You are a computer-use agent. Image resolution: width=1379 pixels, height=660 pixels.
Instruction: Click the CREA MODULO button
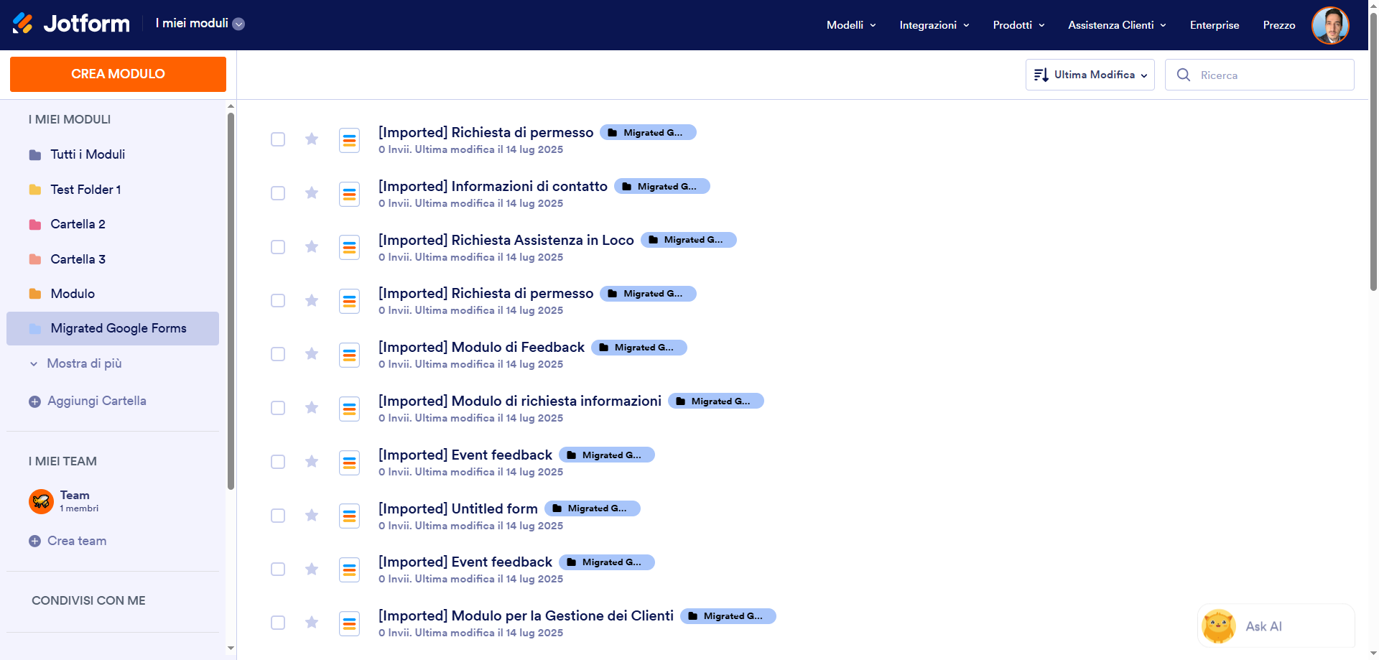[118, 74]
